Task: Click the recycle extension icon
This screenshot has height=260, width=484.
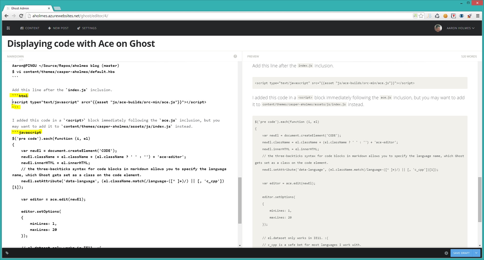Action: pos(437,16)
